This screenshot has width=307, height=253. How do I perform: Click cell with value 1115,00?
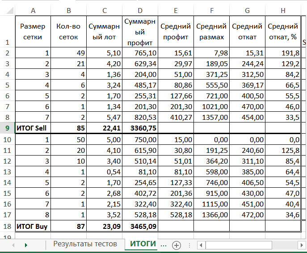pyautogui.click(x=211, y=204)
